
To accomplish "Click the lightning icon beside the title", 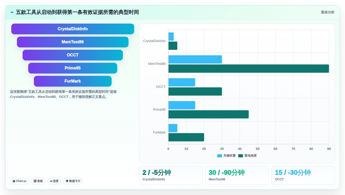I will pos(12,12).
